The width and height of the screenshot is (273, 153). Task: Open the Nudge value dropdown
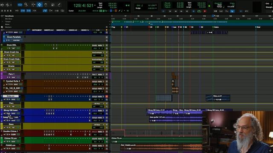(x=156, y=8)
